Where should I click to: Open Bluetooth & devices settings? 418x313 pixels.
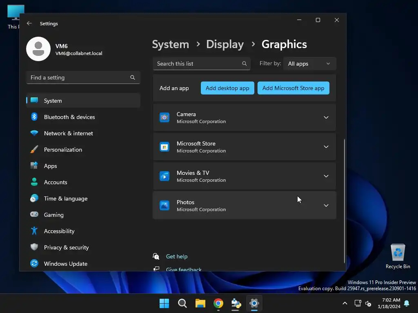(x=83, y=117)
